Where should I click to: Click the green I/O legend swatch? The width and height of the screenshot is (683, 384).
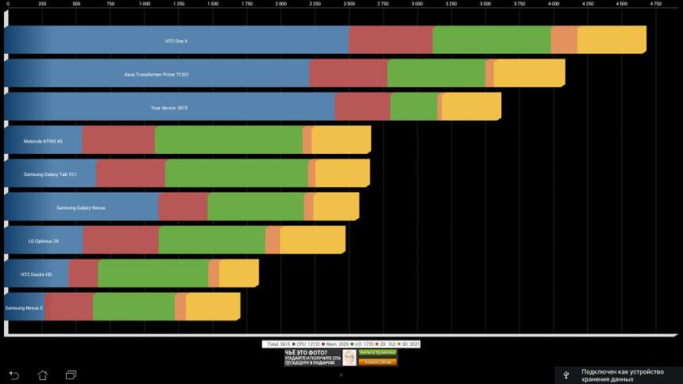(352, 344)
